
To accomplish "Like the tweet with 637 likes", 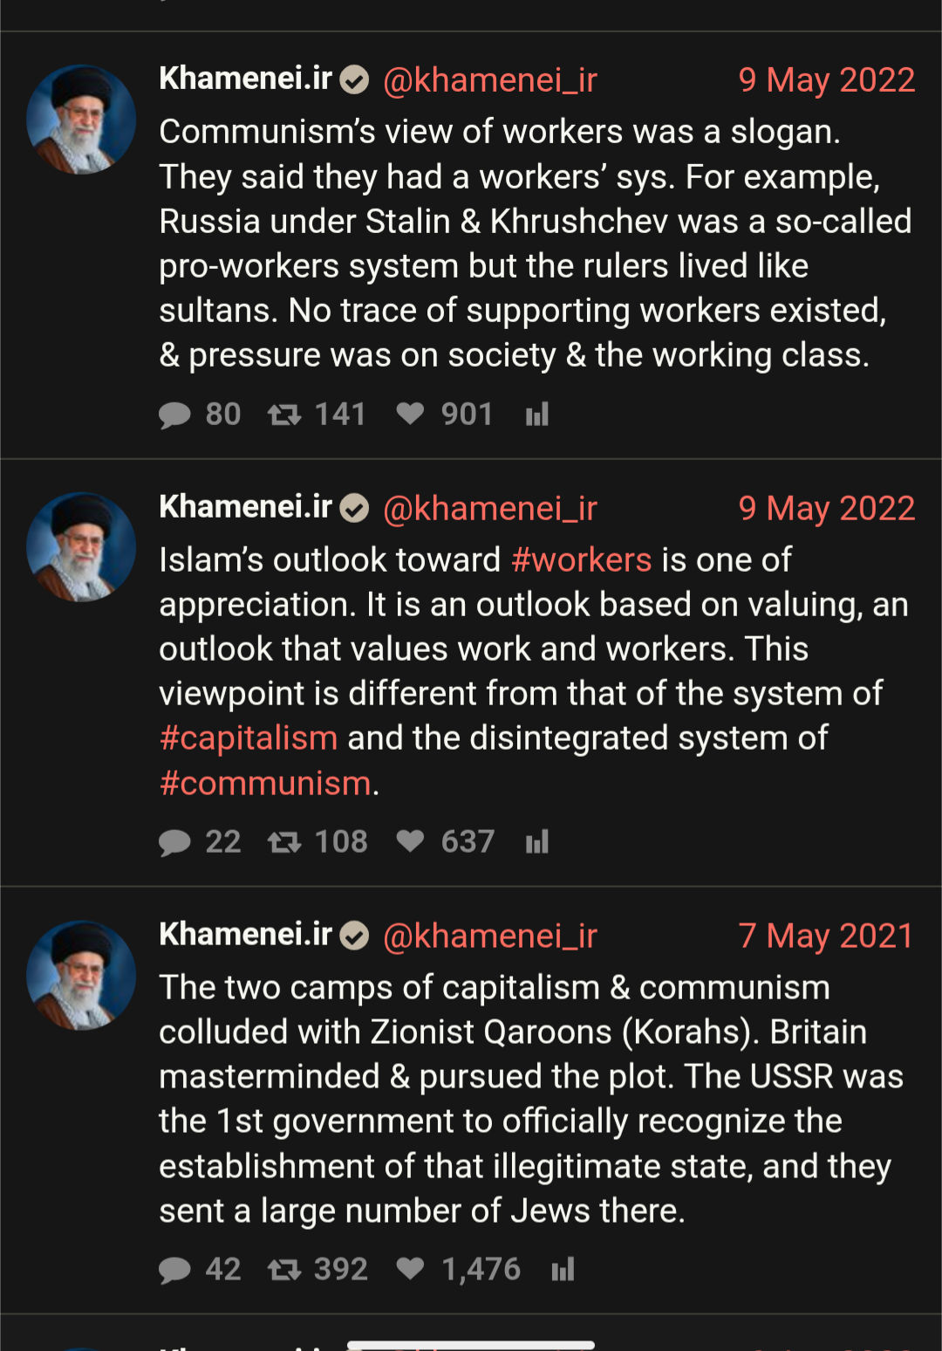I will [410, 841].
